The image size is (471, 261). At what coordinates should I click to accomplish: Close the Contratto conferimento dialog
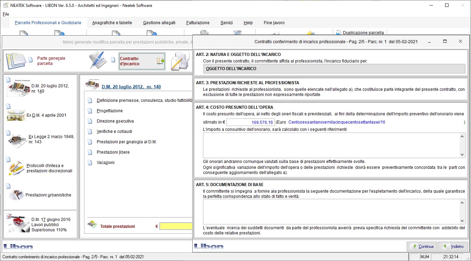[x=460, y=41]
